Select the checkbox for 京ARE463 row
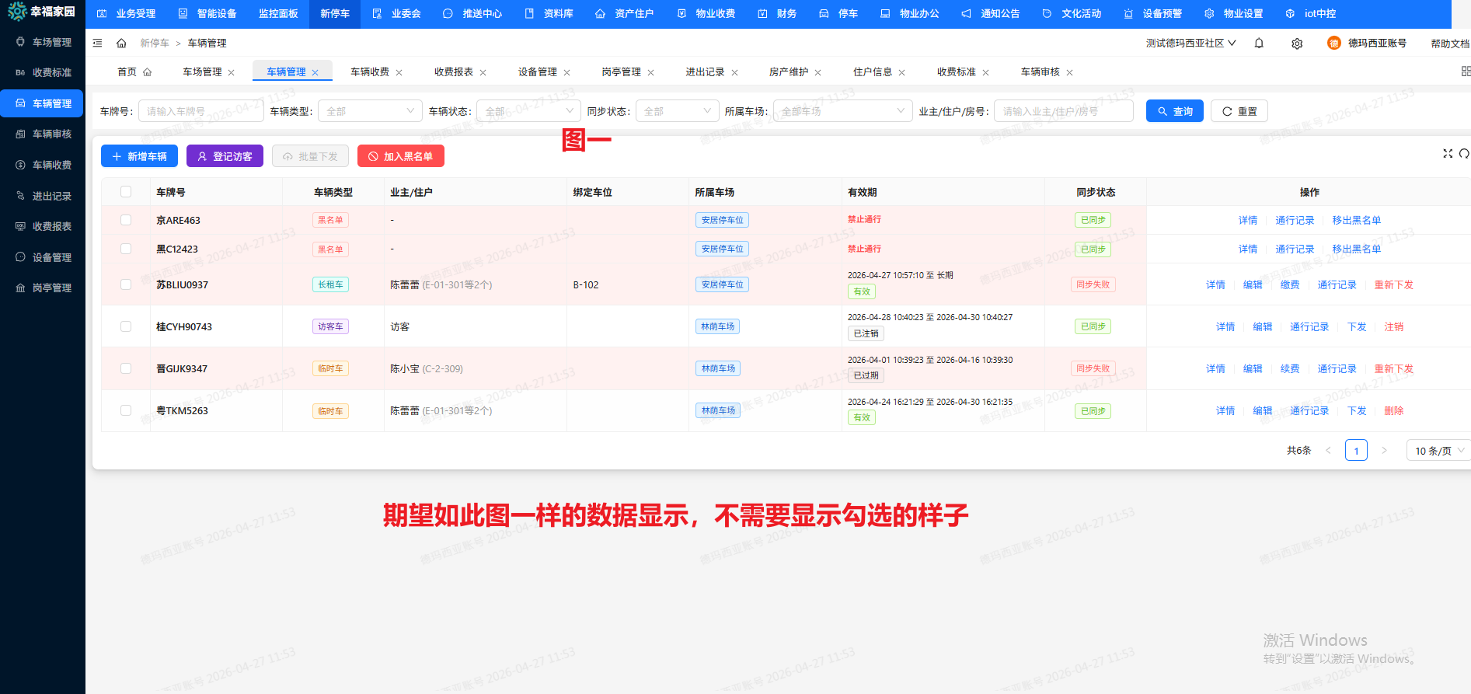Image resolution: width=1471 pixels, height=694 pixels. click(x=126, y=221)
